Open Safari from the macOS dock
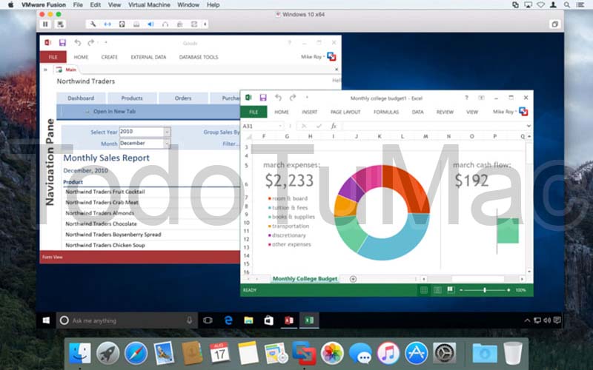593x370 pixels. click(x=136, y=354)
